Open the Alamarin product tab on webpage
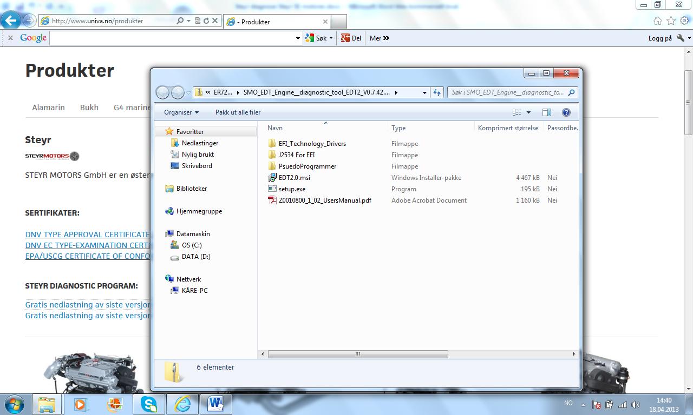 [48, 108]
